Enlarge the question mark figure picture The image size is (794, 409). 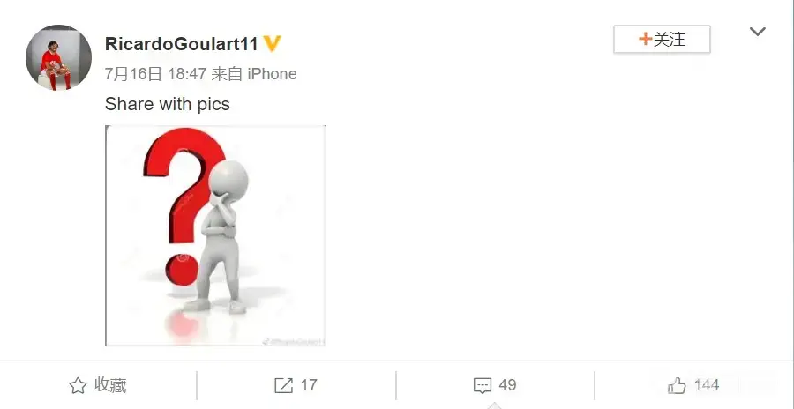point(215,235)
